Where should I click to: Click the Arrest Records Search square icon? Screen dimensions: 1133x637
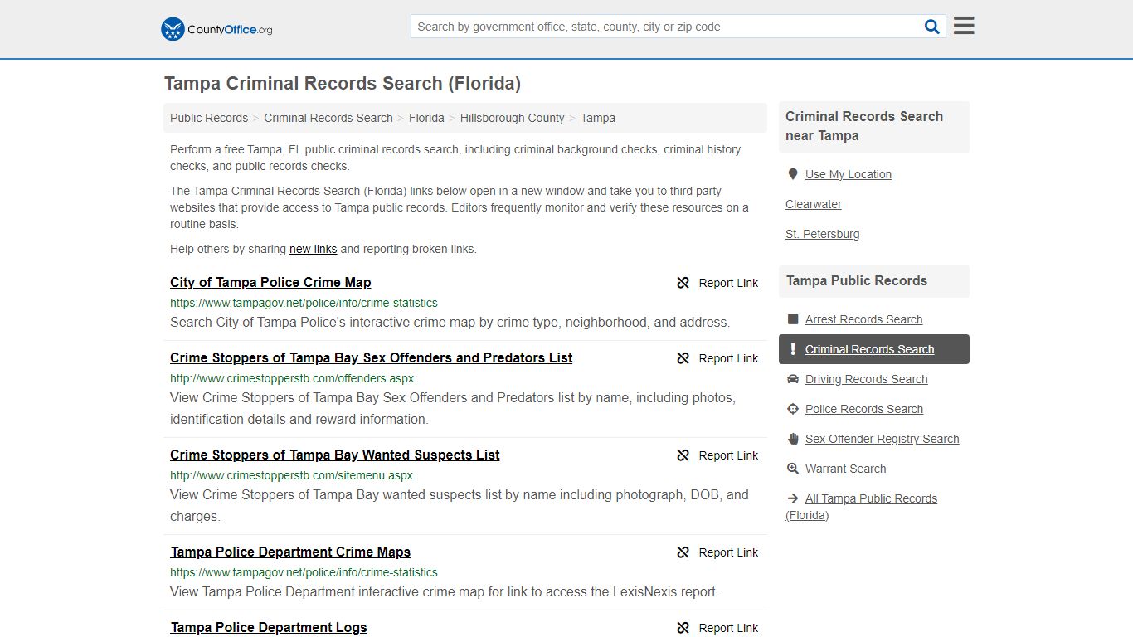pos(793,319)
